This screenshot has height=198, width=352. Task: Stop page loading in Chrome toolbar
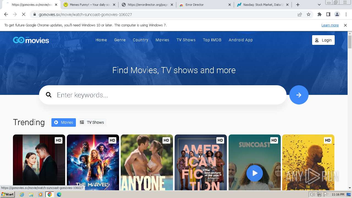click(x=24, y=14)
